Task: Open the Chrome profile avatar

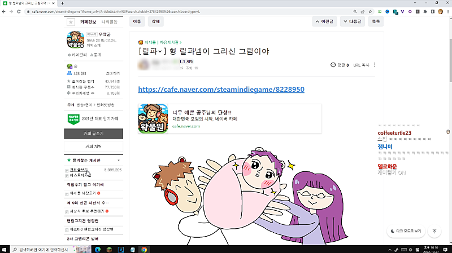Action: pyautogui.click(x=440, y=11)
